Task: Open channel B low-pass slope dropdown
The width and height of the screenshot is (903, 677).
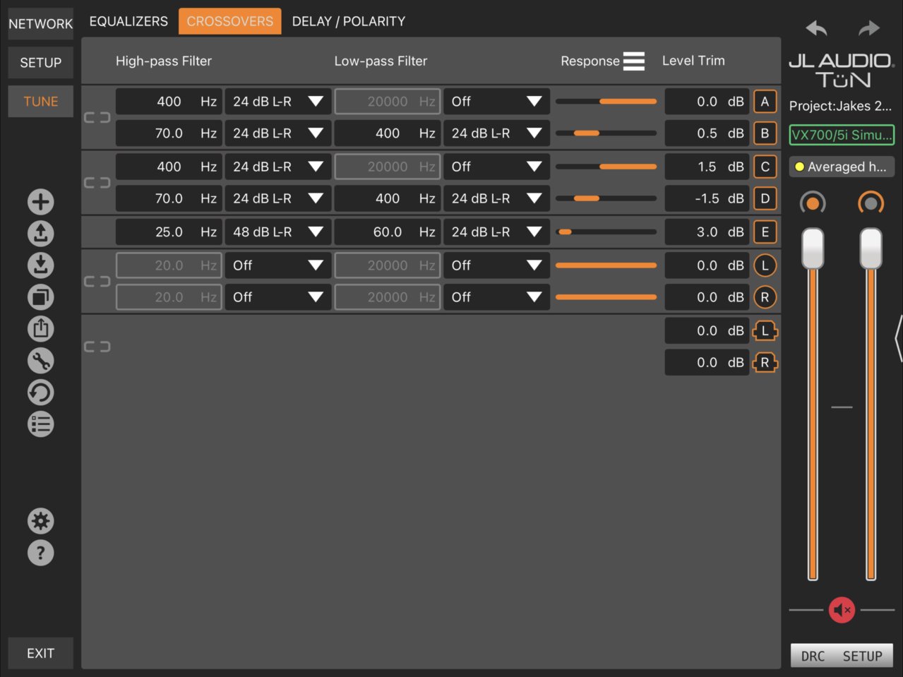Action: tap(496, 133)
